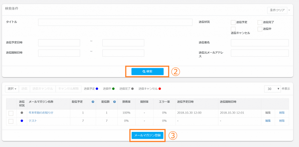This screenshot has width=299, height=147.
Task: Toggle the 送信キャンセル status checkbox
Action: pyautogui.click(x=233, y=29)
